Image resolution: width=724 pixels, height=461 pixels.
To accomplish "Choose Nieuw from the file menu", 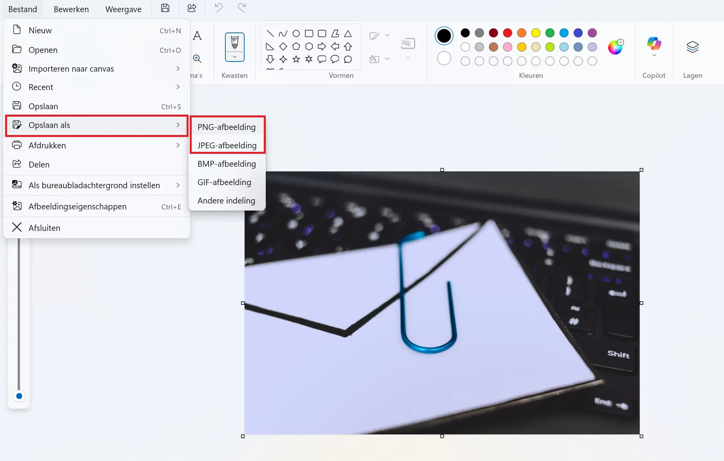I will [96, 30].
